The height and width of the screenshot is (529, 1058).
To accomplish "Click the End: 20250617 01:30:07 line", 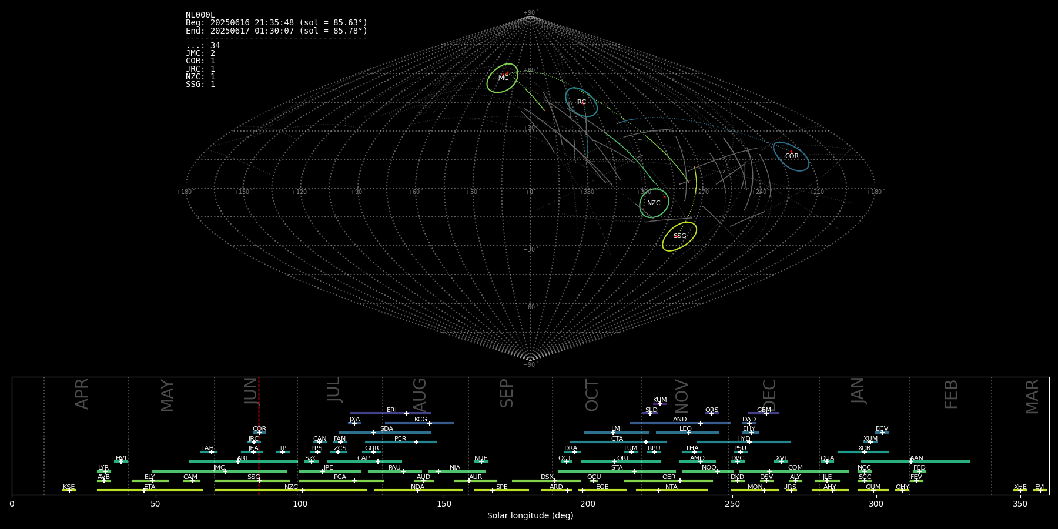I will pos(276,31).
